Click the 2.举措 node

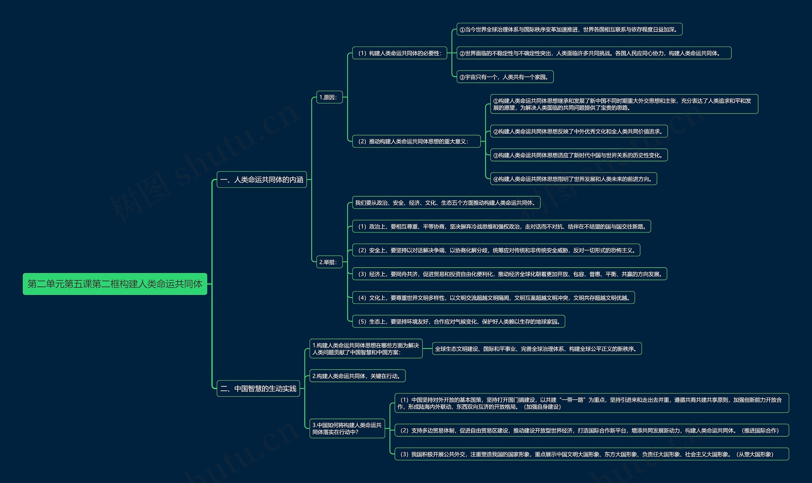(329, 262)
